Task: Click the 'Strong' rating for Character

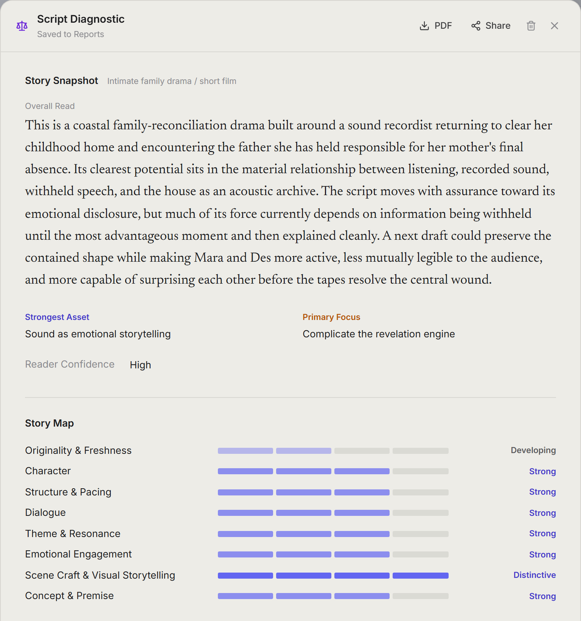Action: click(x=542, y=471)
